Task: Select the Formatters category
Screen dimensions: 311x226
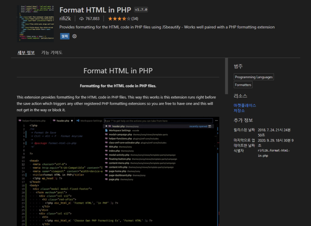Action: point(243,85)
